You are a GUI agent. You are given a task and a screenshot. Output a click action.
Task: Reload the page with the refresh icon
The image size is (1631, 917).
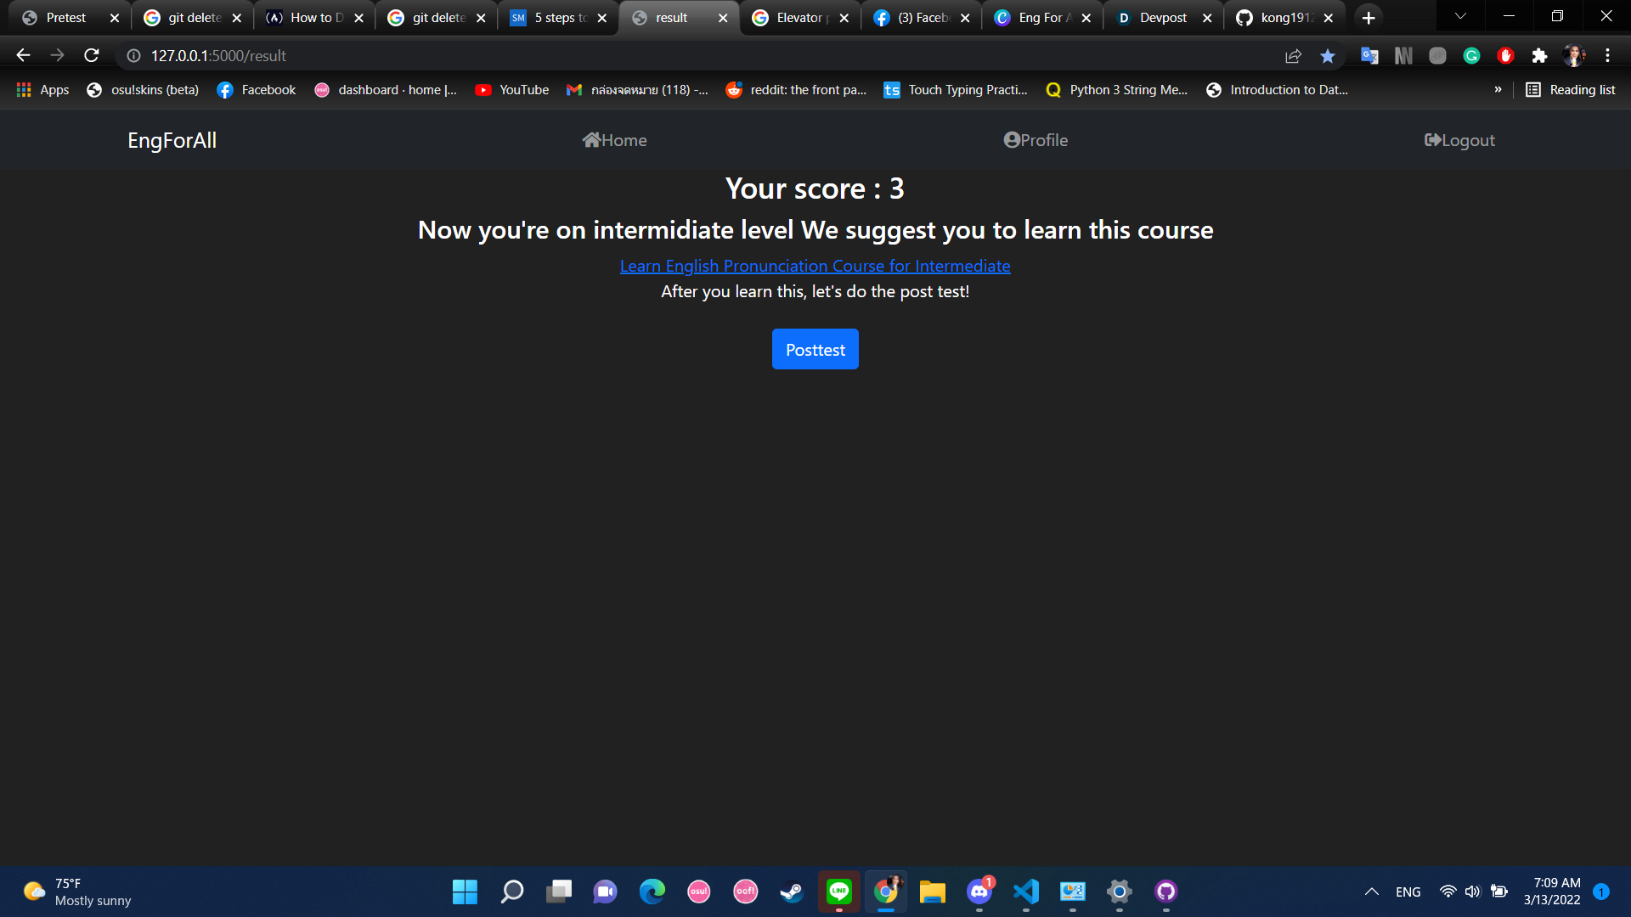coord(92,55)
